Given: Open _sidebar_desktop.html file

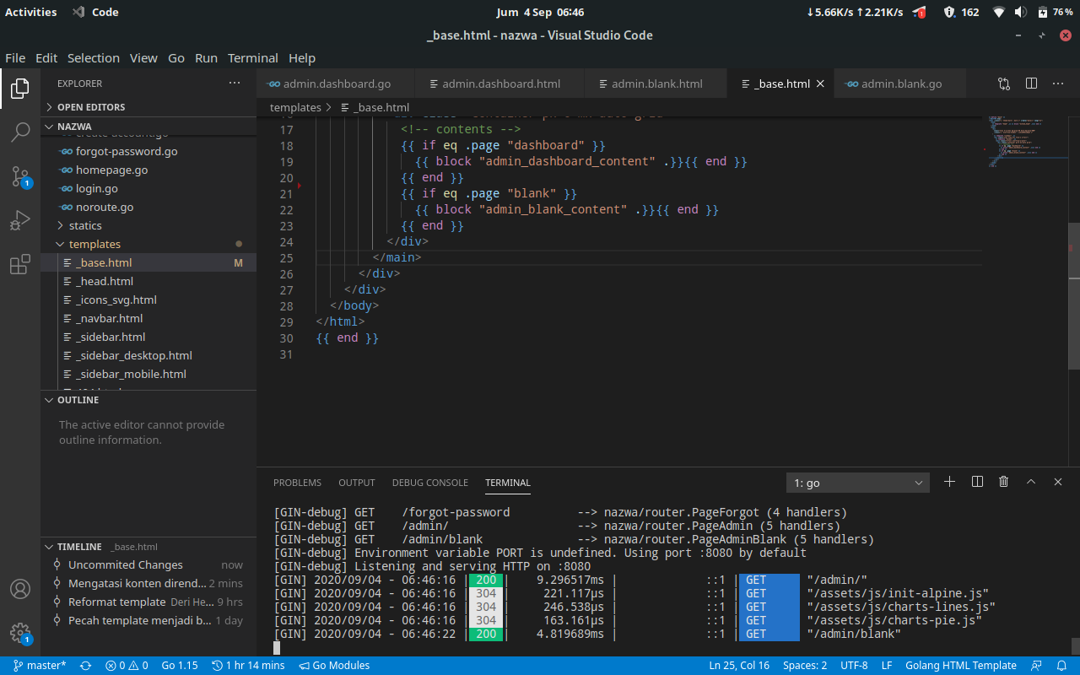Looking at the screenshot, I should click(x=148, y=355).
